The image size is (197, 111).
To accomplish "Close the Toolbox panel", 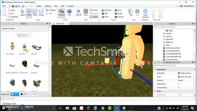I will (x=50, y=24).
